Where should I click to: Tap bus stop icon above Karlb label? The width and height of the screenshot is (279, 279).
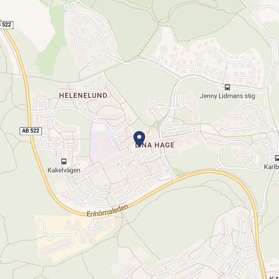click(x=277, y=158)
